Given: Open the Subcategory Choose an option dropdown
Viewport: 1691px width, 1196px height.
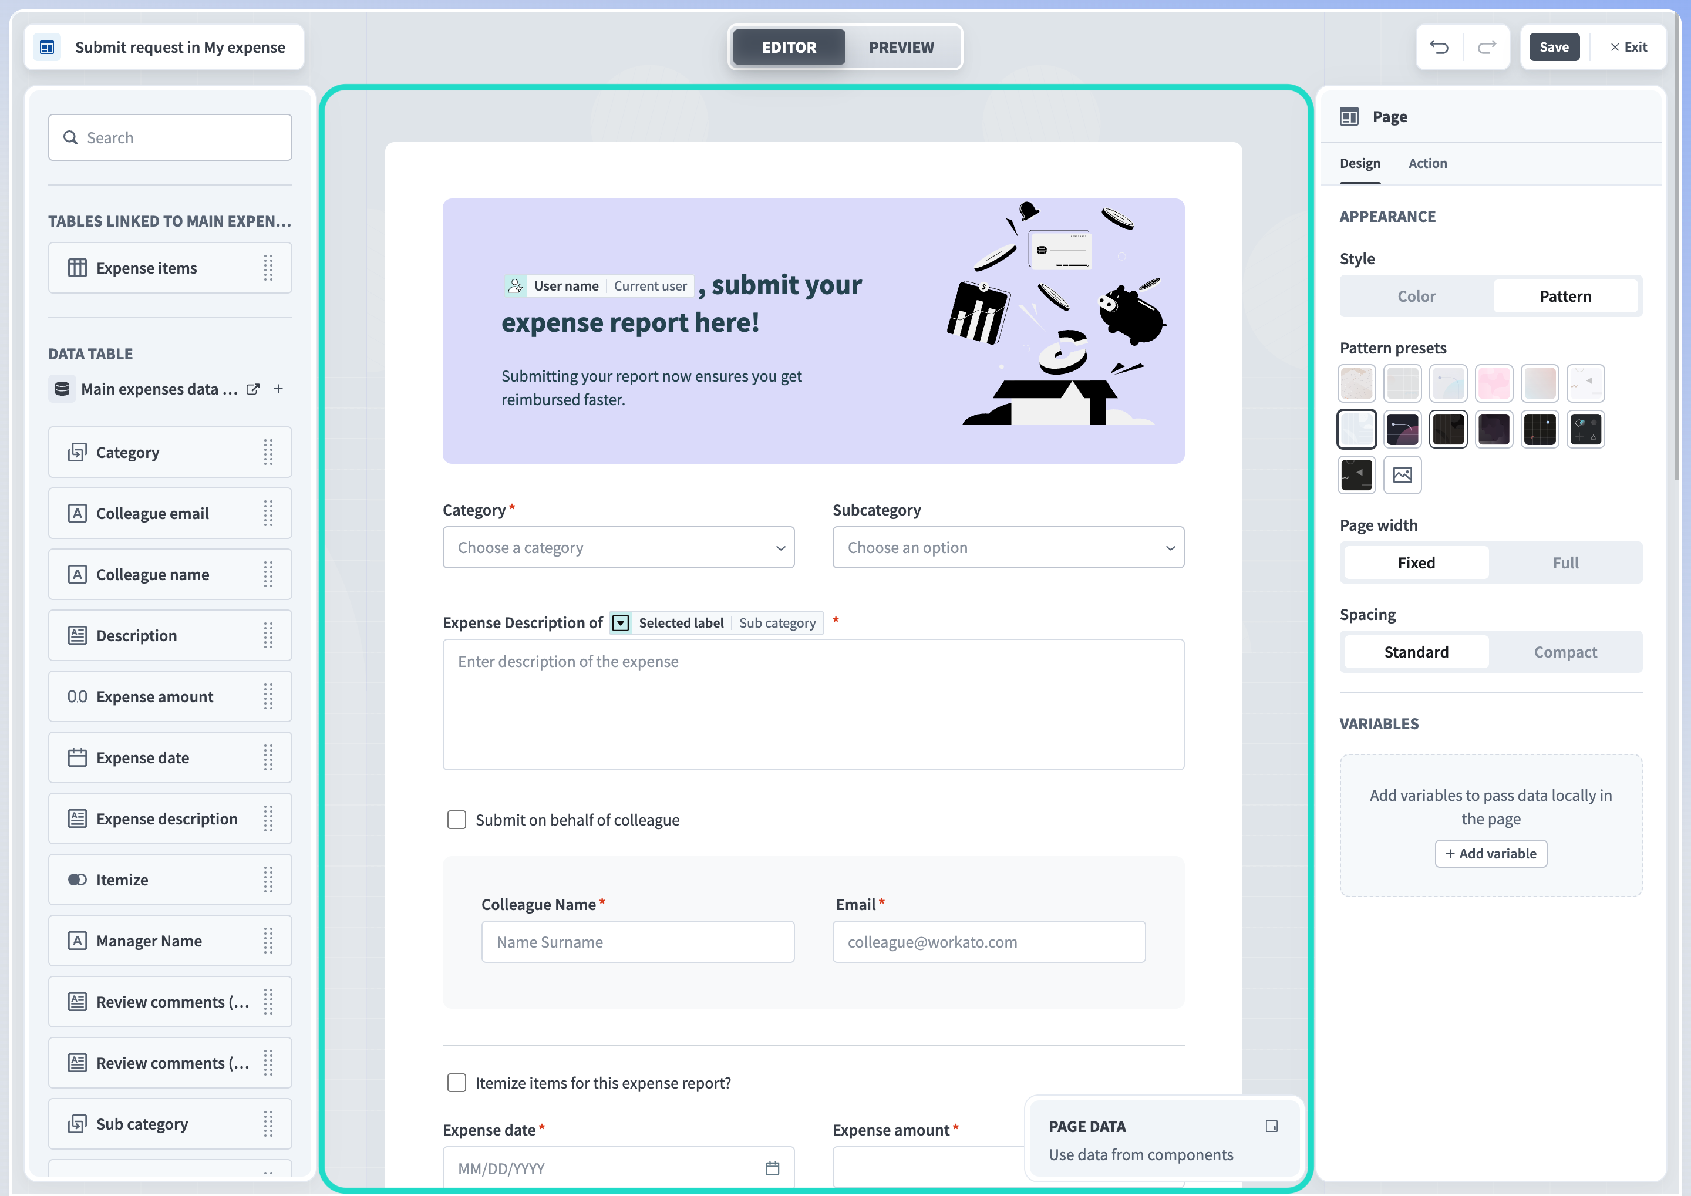Looking at the screenshot, I should coord(1008,547).
